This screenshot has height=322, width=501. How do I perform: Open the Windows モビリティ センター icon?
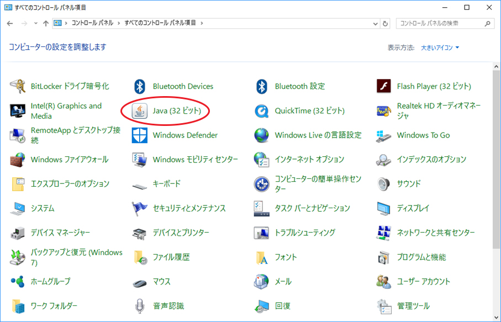pos(140,160)
